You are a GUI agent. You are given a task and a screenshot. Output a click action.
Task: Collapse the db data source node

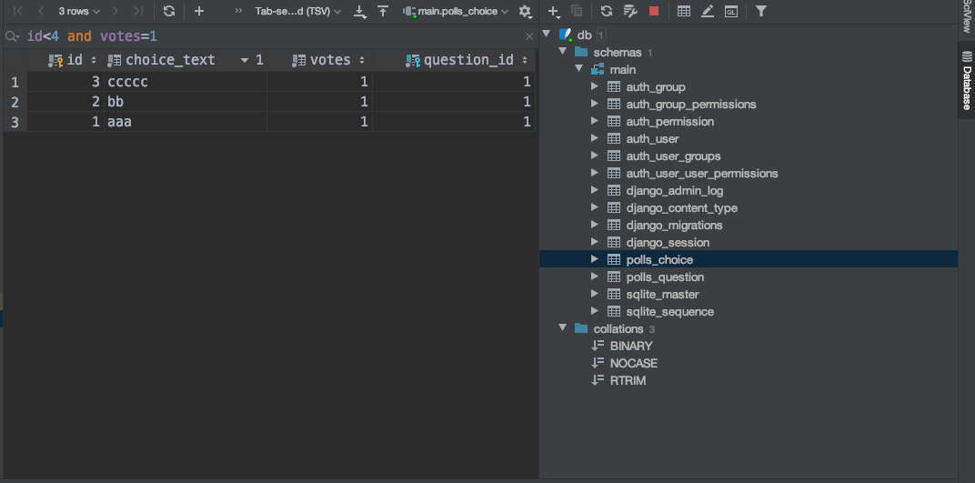548,35
